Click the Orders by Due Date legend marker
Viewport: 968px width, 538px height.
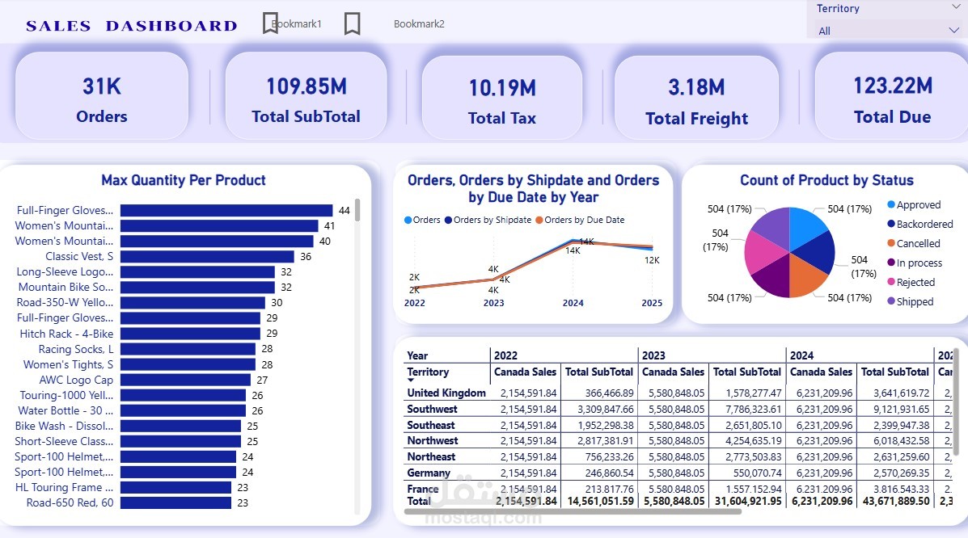tap(539, 221)
